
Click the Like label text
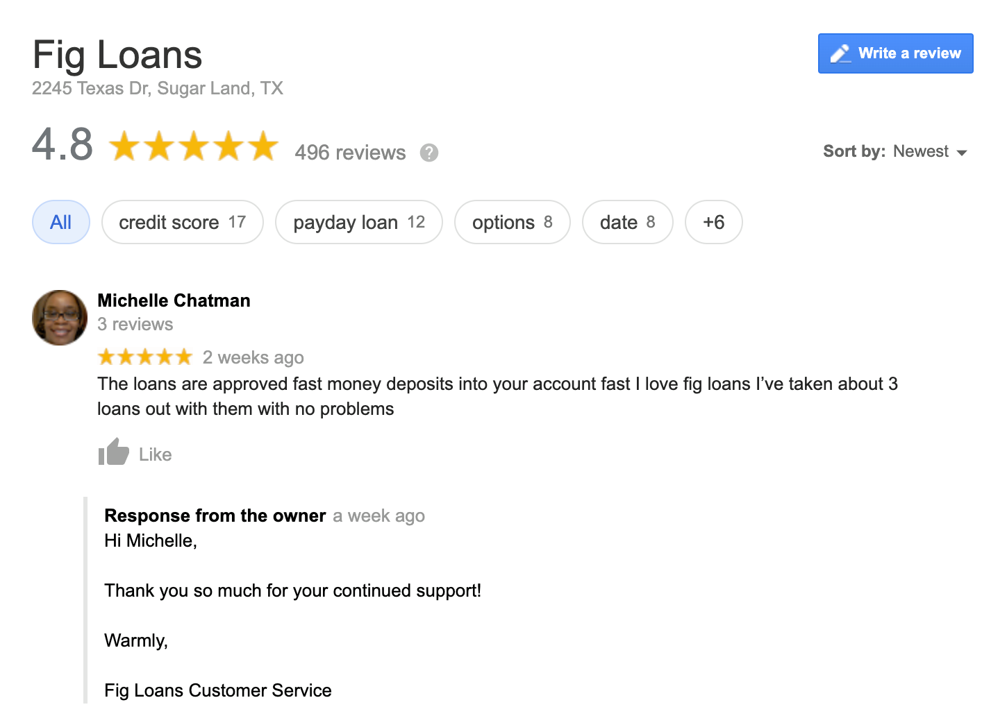(156, 454)
